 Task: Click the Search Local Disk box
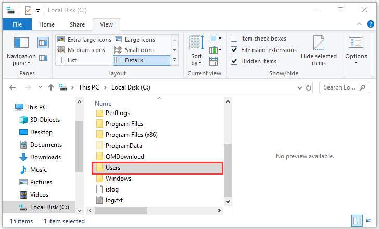345,87
